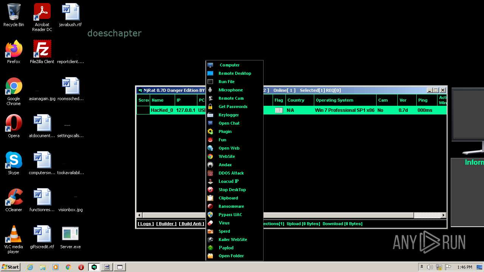Click the Fun red icon
This screenshot has height=272, width=484.
coord(210,140)
